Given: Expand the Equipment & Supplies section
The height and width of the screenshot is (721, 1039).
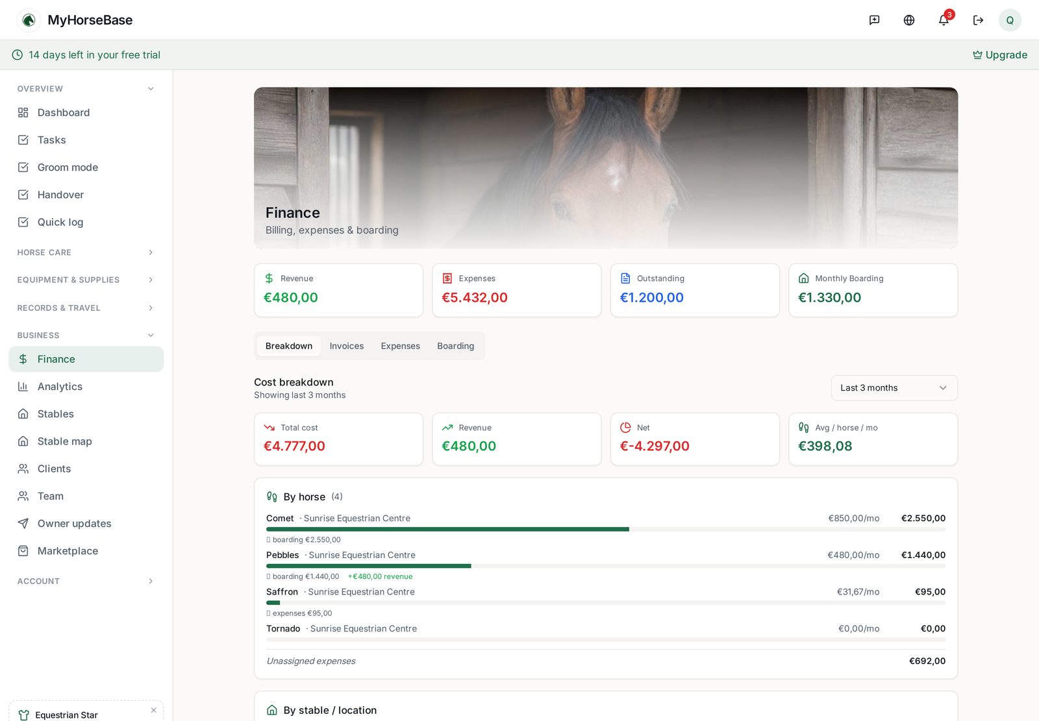Looking at the screenshot, I should pyautogui.click(x=151, y=280).
